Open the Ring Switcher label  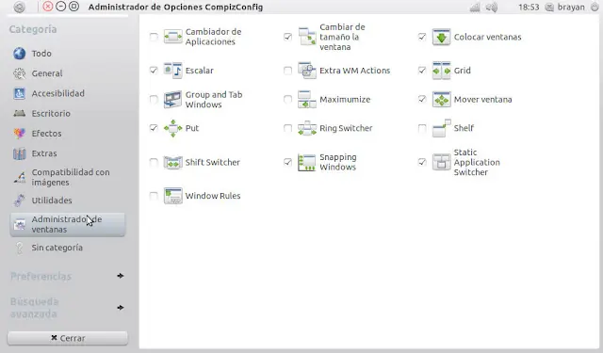click(x=346, y=128)
